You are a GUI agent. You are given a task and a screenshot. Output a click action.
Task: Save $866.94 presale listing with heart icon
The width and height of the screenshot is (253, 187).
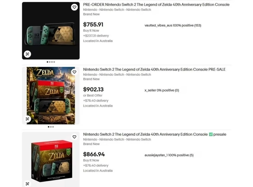74,137
